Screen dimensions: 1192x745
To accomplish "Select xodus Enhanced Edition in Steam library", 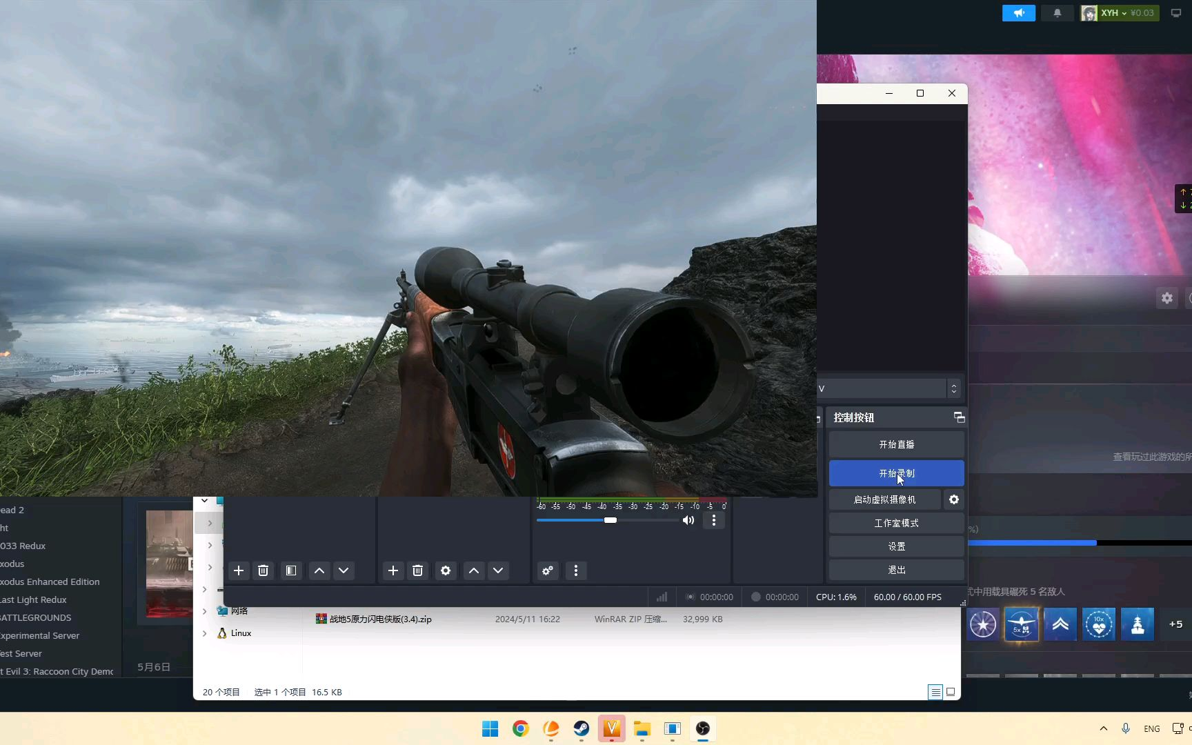I will point(50,582).
